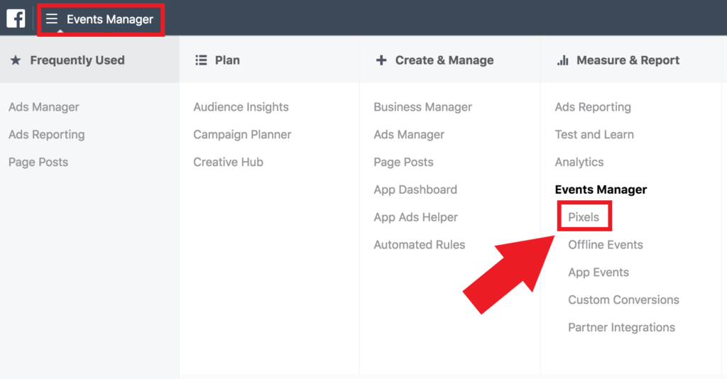Select Campaign Planner
727x379 pixels.
(x=242, y=135)
